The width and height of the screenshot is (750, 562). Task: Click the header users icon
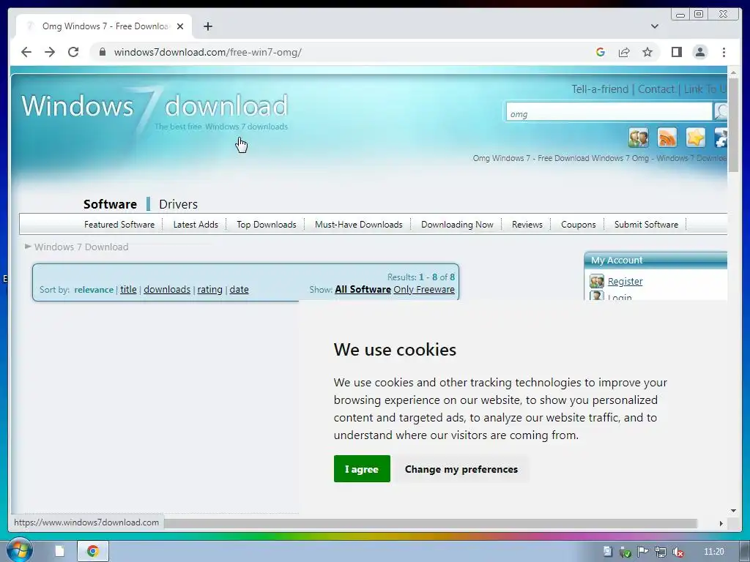pyautogui.click(x=639, y=138)
